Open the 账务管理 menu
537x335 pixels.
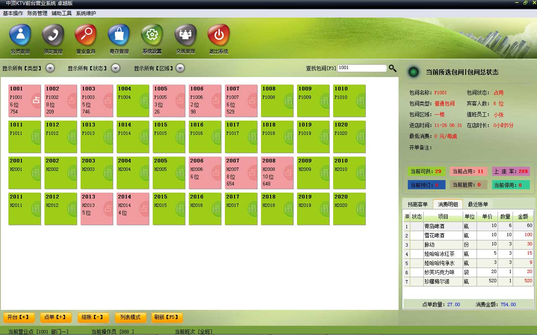click(x=37, y=13)
